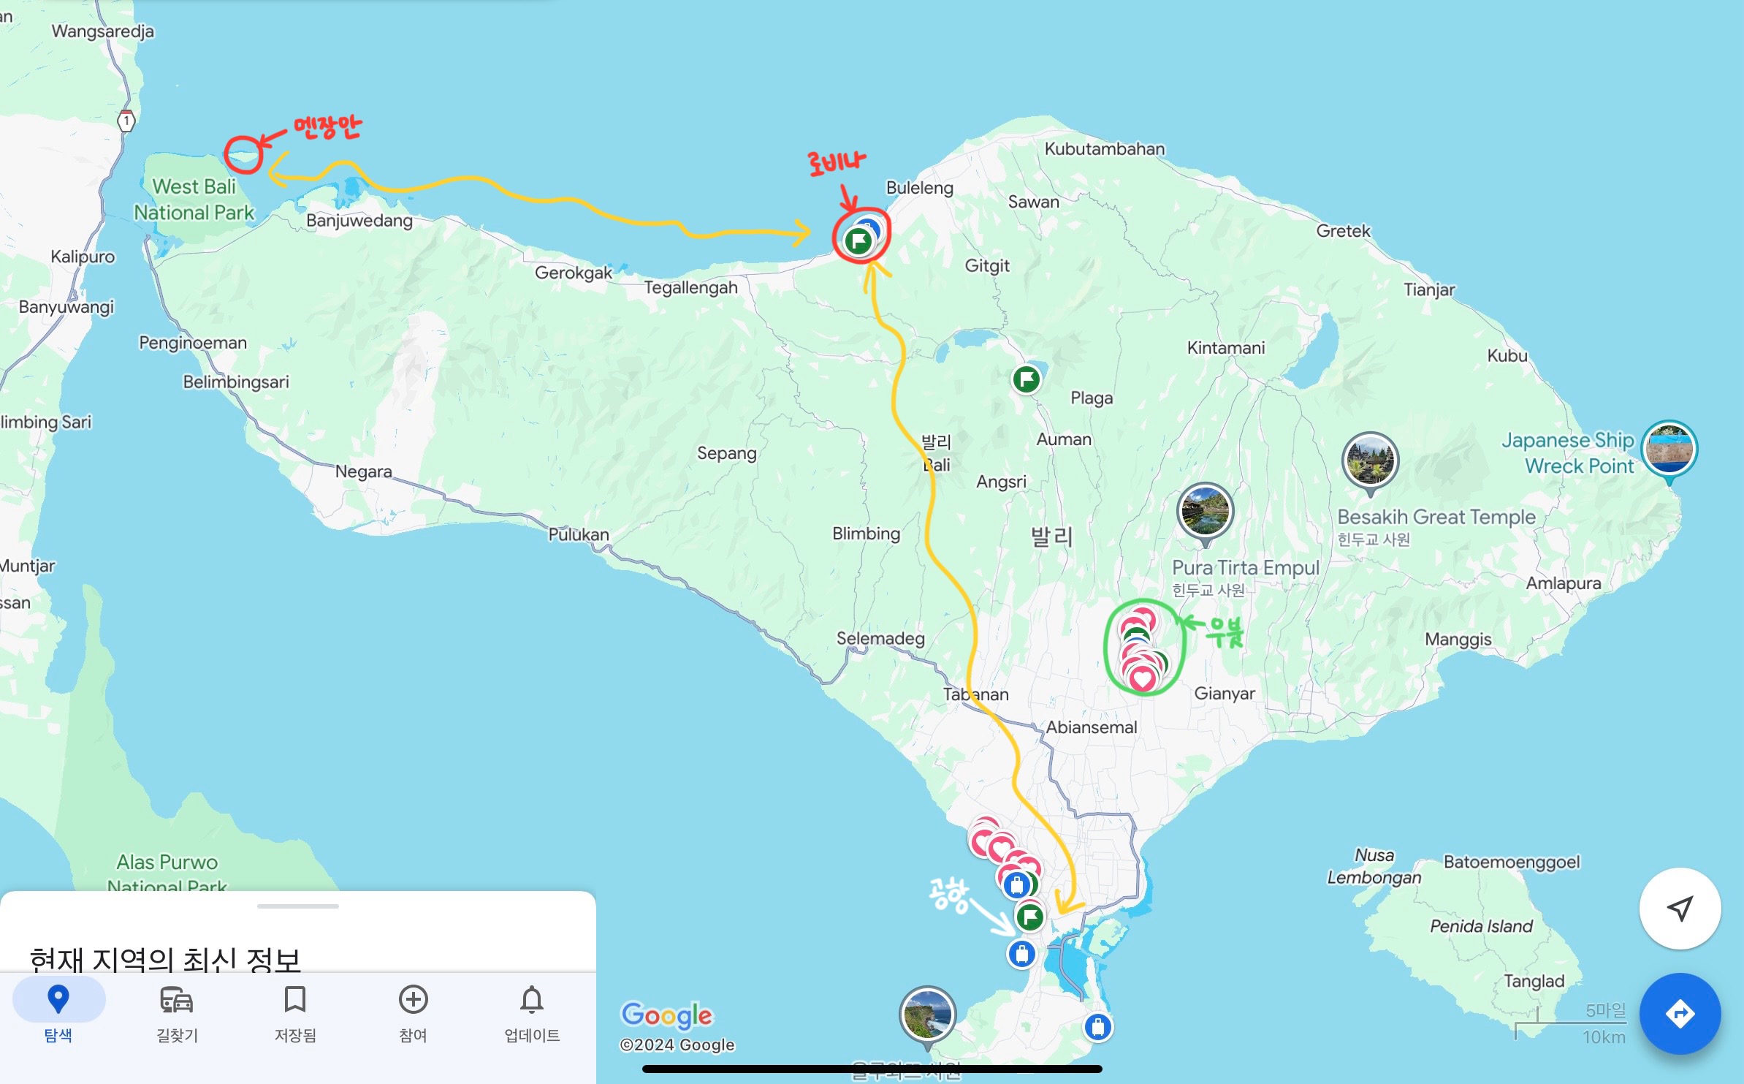Tap the green flag pin inside the red Lovina circle
The image size is (1744, 1084).
[858, 240]
